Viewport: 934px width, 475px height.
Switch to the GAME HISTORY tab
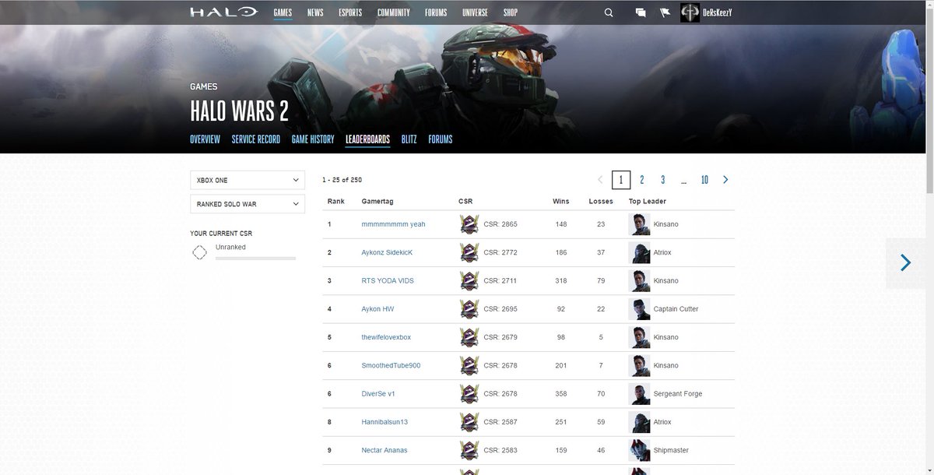(313, 139)
